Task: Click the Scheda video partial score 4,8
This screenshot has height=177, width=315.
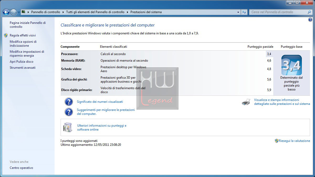Action: (269, 69)
